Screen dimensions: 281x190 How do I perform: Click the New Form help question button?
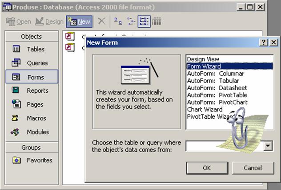pos(263,42)
